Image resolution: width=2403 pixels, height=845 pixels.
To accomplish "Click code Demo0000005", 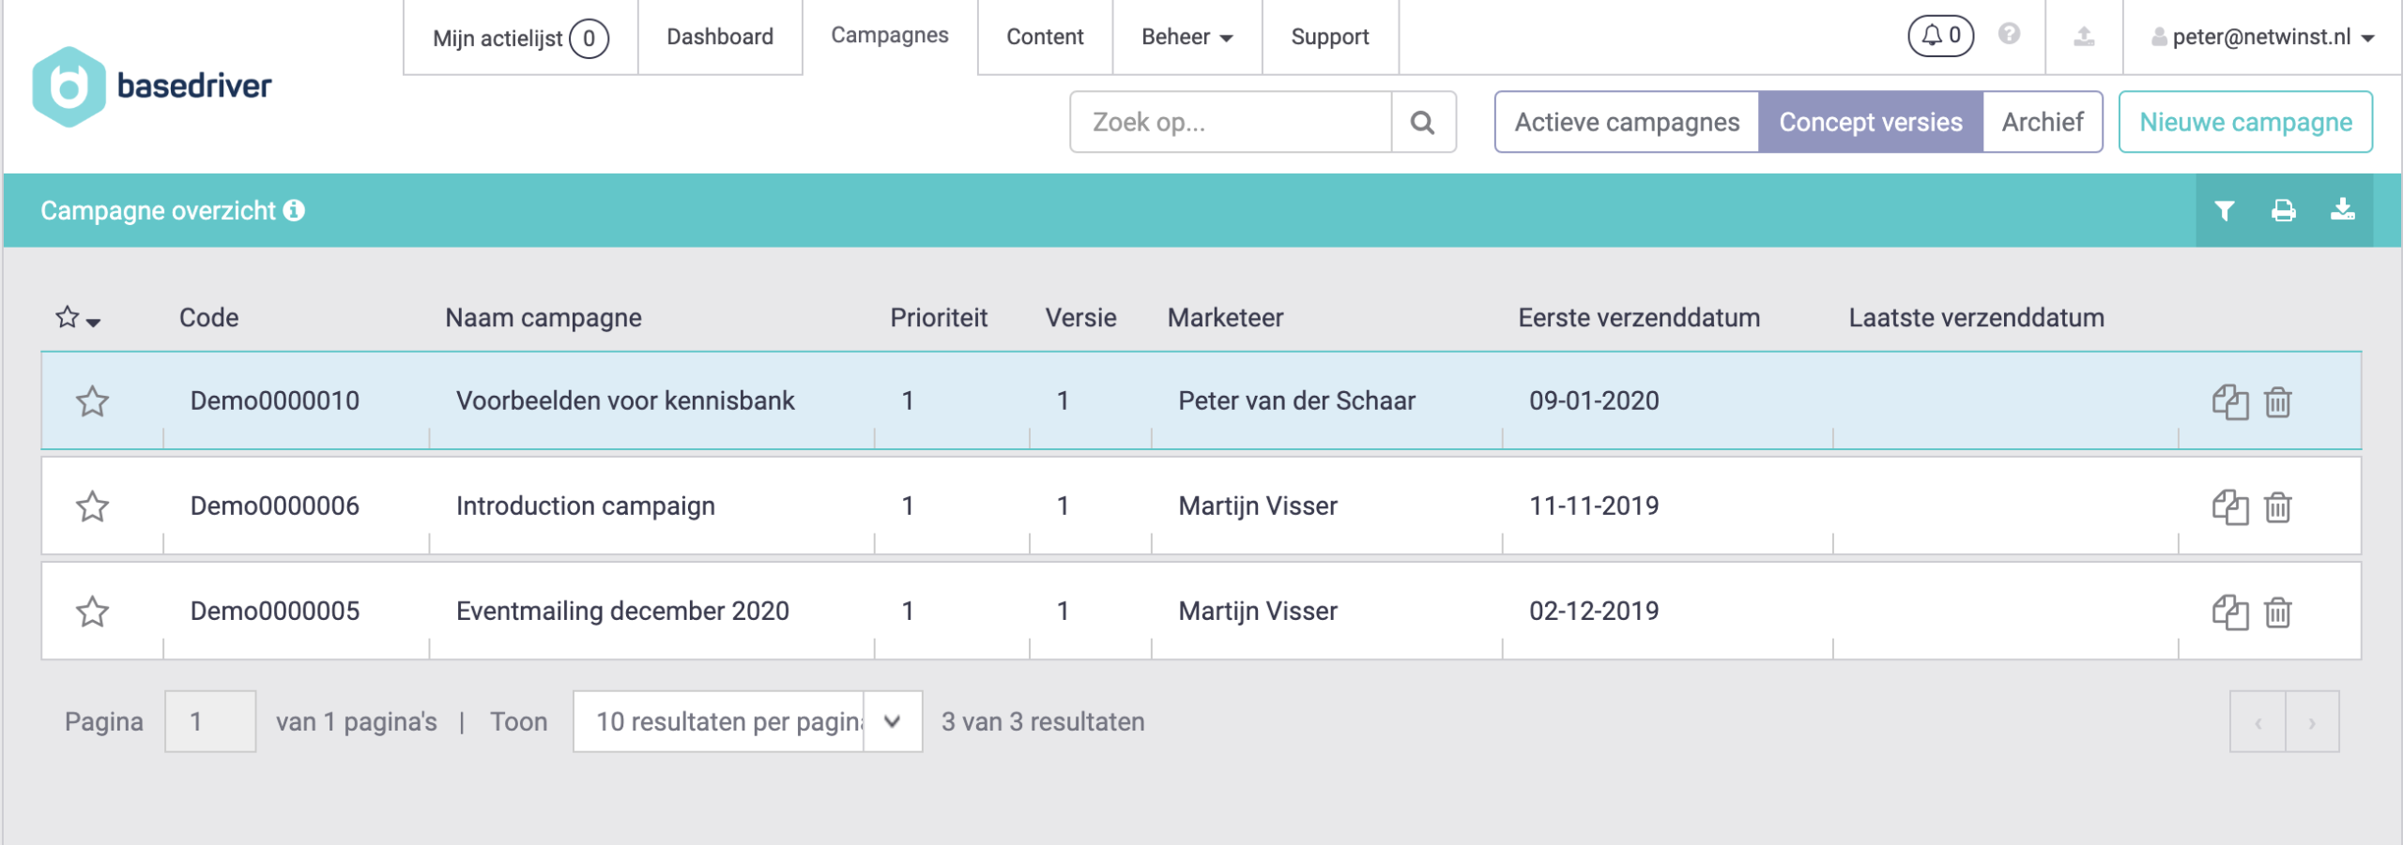I will [274, 611].
